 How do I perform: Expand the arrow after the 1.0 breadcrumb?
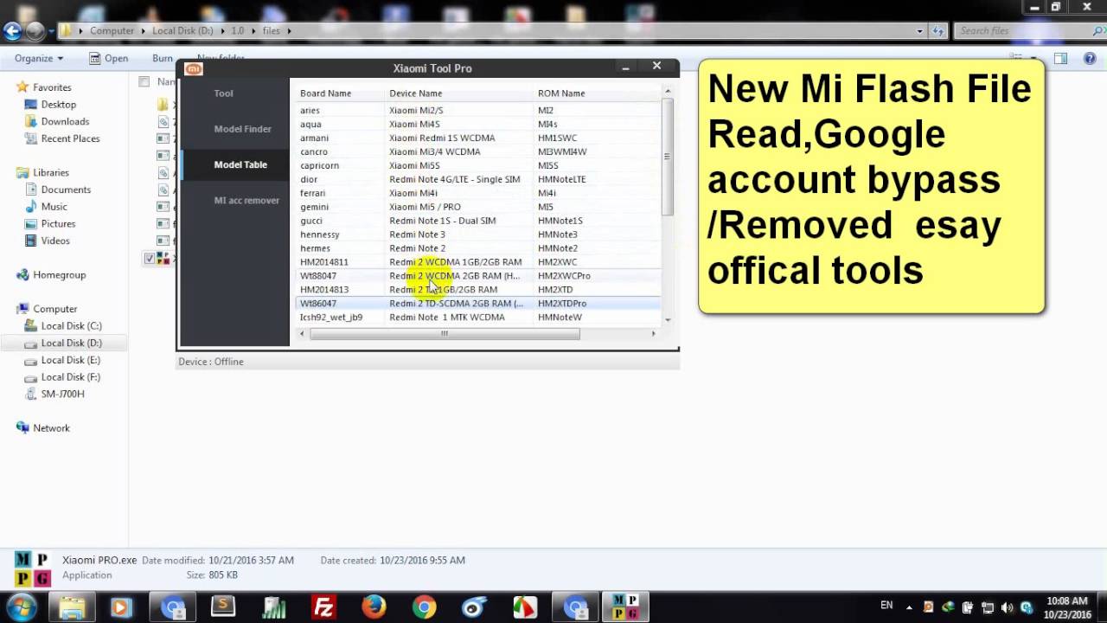click(253, 31)
